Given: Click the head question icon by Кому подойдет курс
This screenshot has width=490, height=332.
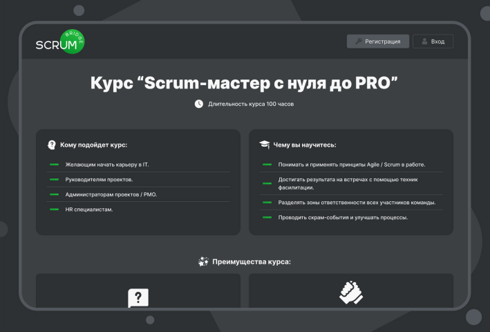Looking at the screenshot, I should (52, 145).
